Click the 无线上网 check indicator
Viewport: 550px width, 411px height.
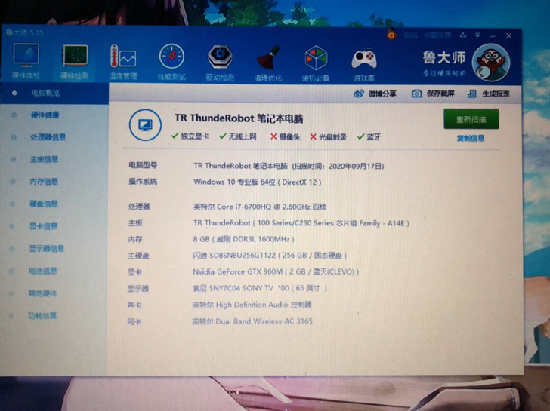click(238, 136)
